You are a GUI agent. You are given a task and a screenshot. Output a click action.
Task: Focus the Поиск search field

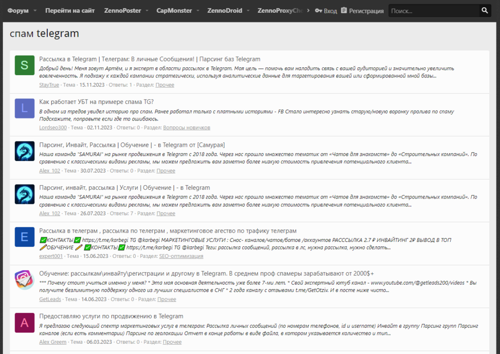point(434,11)
